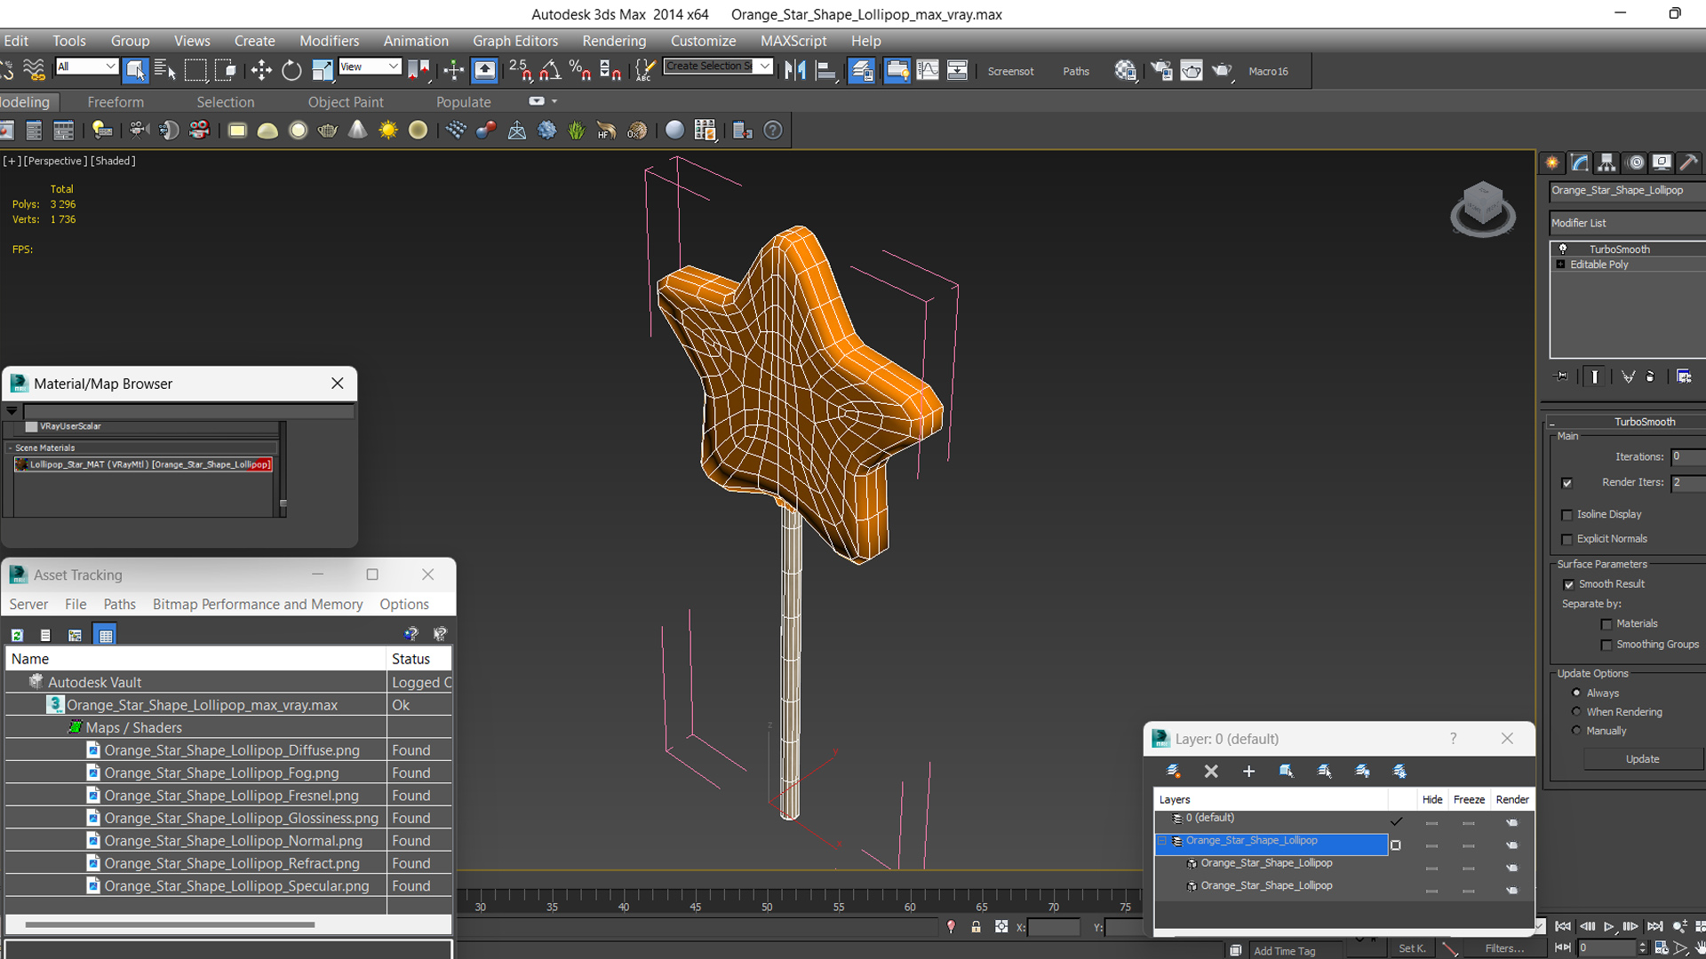Refresh the Asset Tracking list
1706x959 pixels.
pyautogui.click(x=17, y=635)
